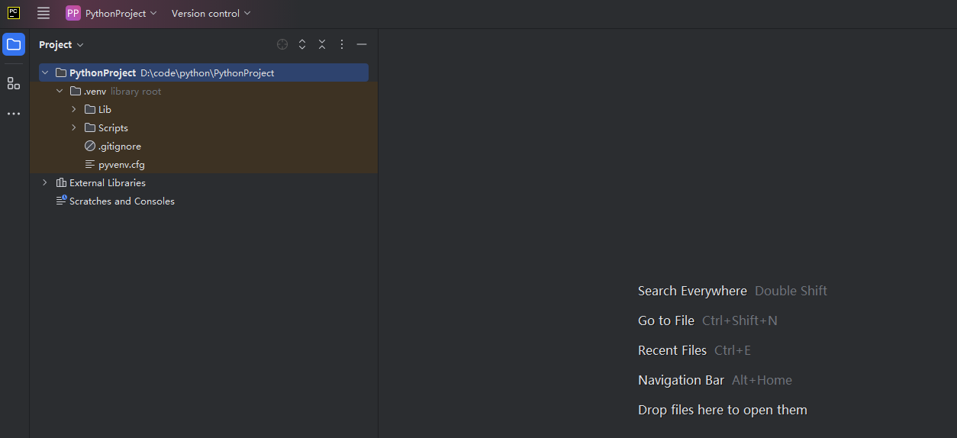Screen dimensions: 957x438
Task: Open the Version control dropdown
Action: (x=211, y=13)
